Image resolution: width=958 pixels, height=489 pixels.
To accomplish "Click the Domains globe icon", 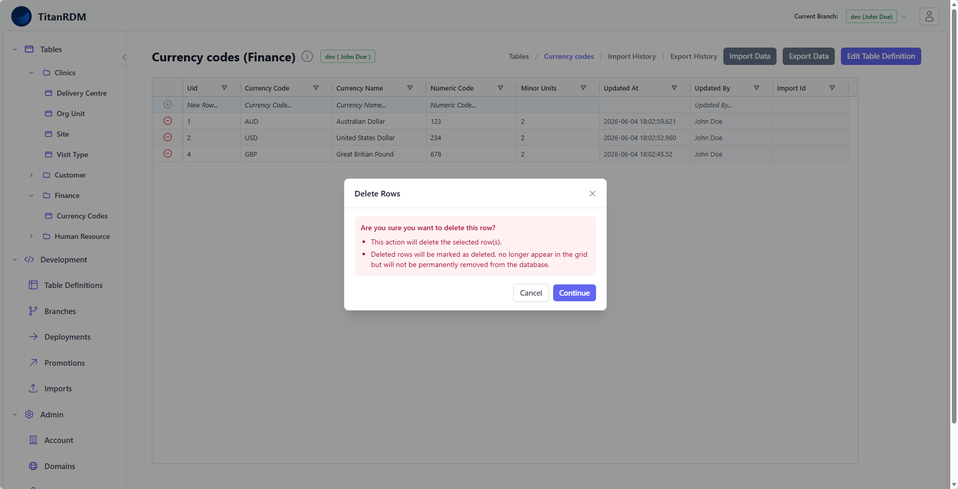I will pyautogui.click(x=33, y=466).
